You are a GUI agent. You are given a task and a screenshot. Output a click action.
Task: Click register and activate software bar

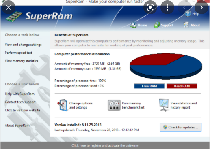point(105,145)
